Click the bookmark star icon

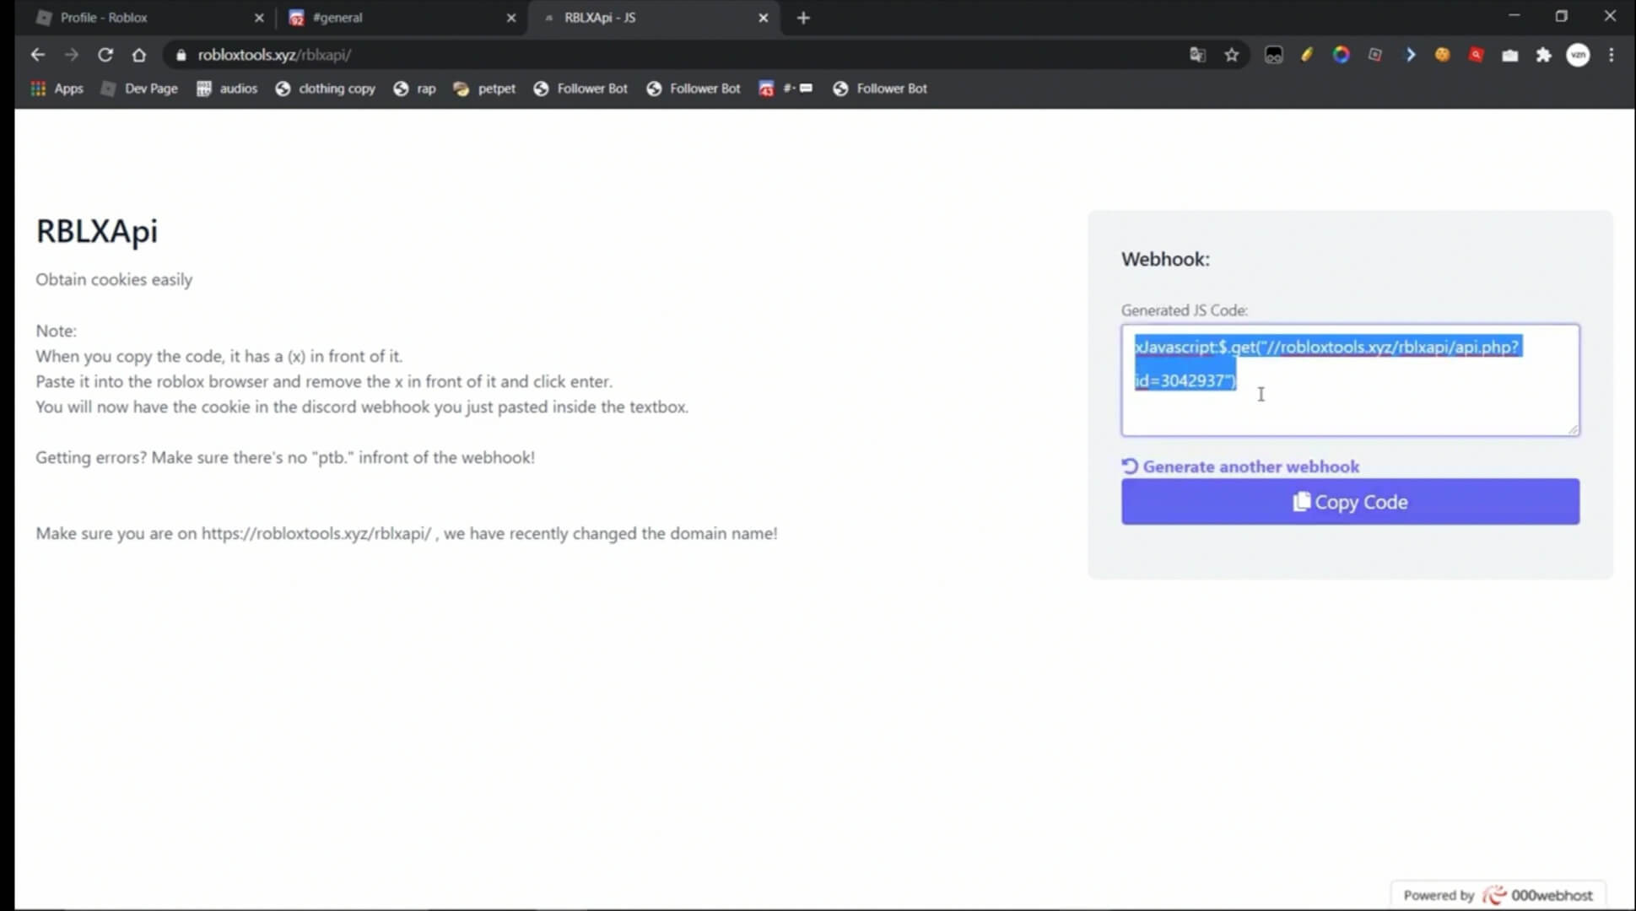pos(1230,54)
